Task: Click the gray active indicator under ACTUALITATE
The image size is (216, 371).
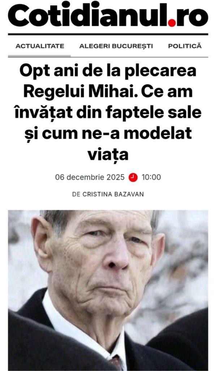Action: [39, 56]
